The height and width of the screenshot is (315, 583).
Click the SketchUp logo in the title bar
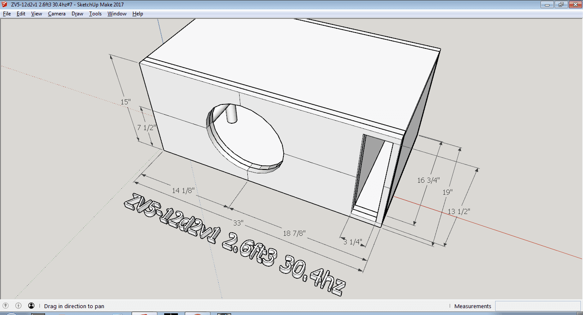click(5, 4)
